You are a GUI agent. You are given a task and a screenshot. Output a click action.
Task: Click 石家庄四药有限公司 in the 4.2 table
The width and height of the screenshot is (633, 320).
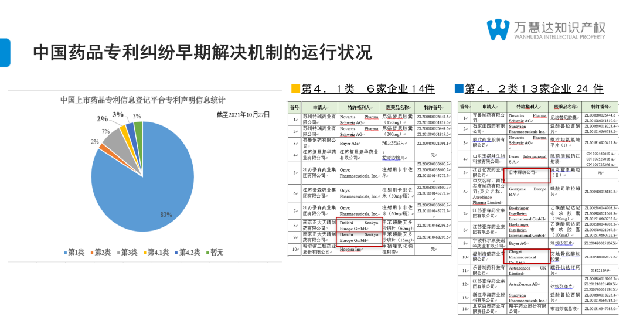489,129
